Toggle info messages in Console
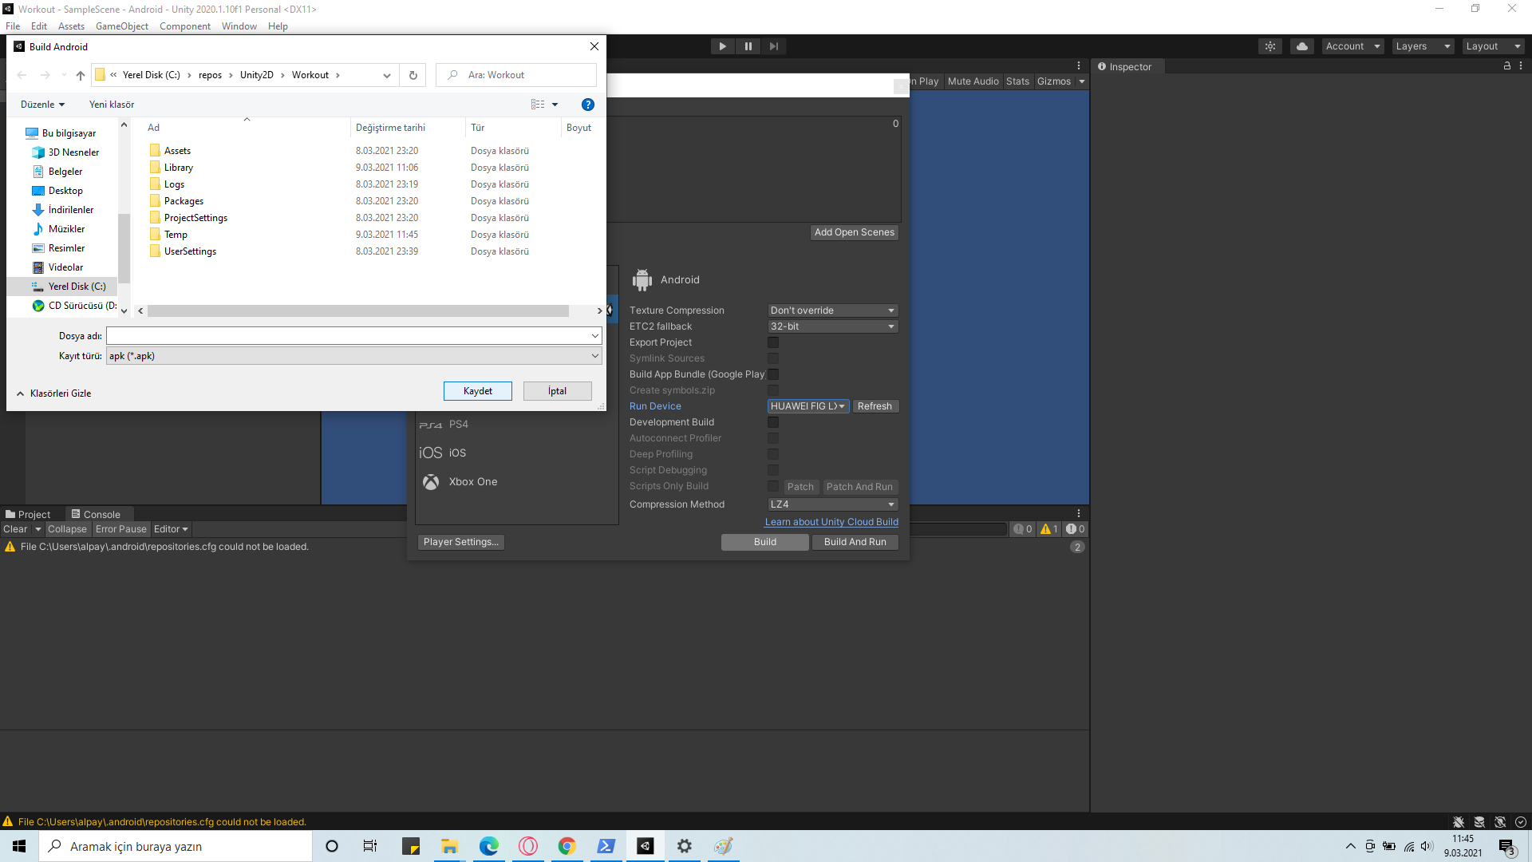This screenshot has height=862, width=1532. pos(1023,529)
